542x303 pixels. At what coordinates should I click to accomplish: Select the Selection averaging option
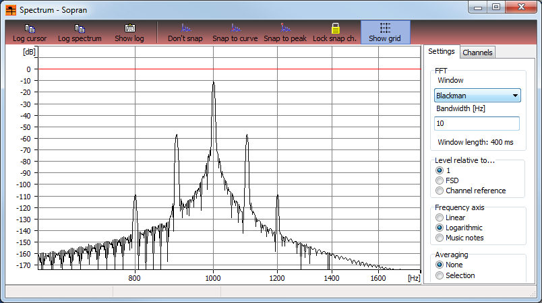tap(440, 275)
